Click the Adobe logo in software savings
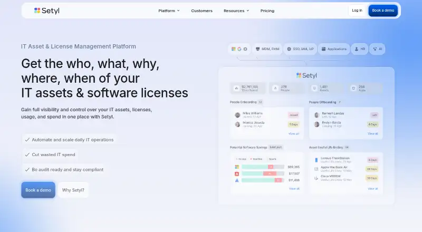Screen dimensions: 422x232 pos(237,173)
